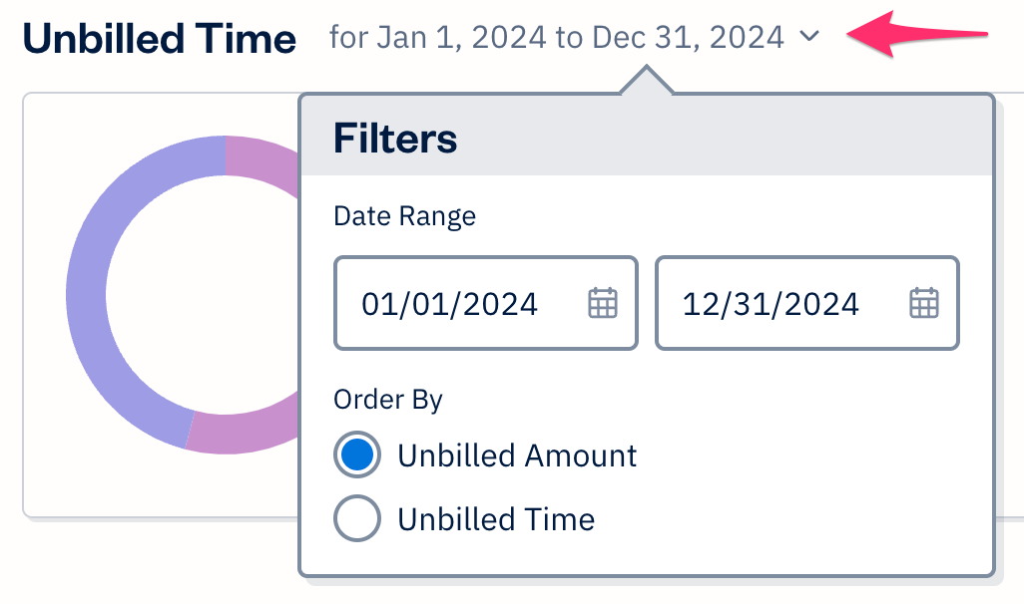The height and width of the screenshot is (604, 1024).
Task: Click the 'Unbilled Time' page heading
Action: click(160, 39)
